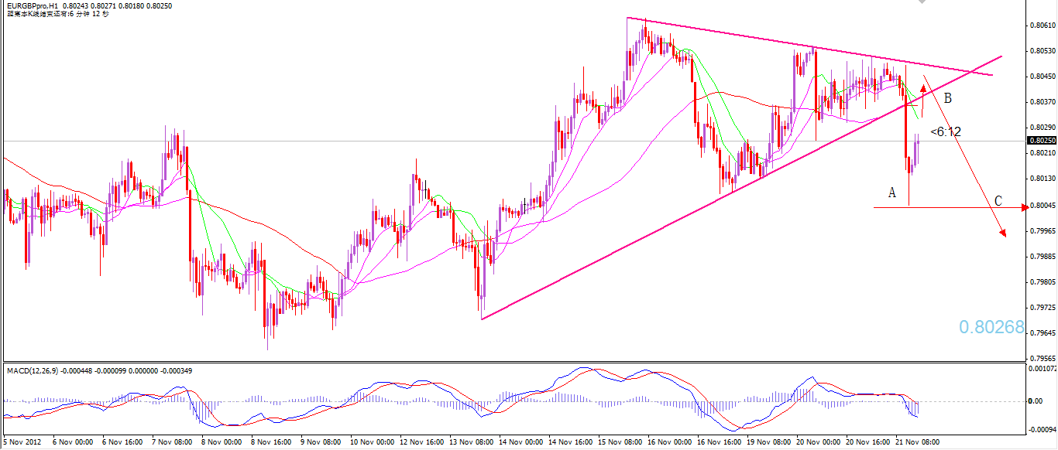Click the 19 Nov 08:00 time label
Image resolution: width=1058 pixels, height=450 pixels.
[768, 443]
